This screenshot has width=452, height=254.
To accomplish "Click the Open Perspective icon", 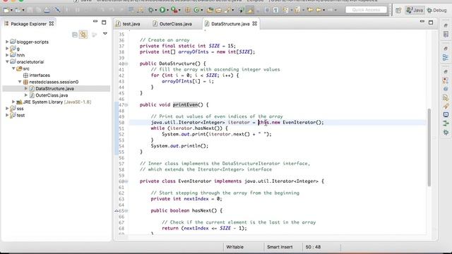I will (x=398, y=11).
